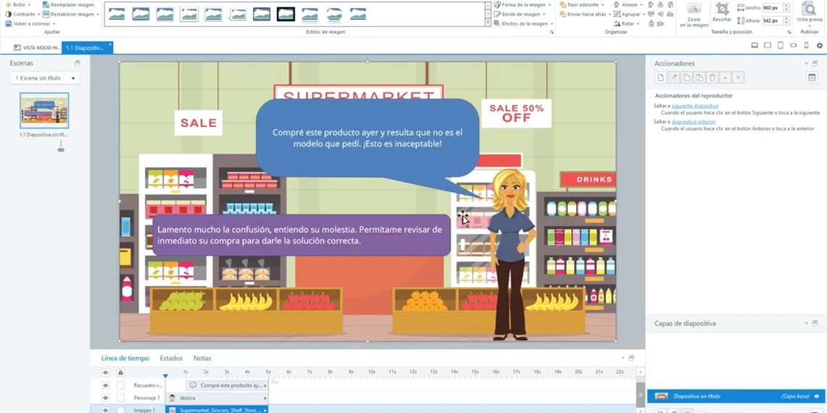Open the Línea de tiempo tab
This screenshot has width=827, height=413.
pos(125,358)
